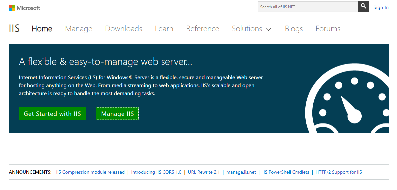Open the Introducing IIS CORS 1.0 link
This screenshot has height=190, width=397.
point(156,172)
